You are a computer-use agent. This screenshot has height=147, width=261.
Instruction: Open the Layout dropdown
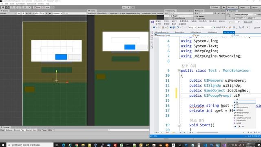[256, 7]
